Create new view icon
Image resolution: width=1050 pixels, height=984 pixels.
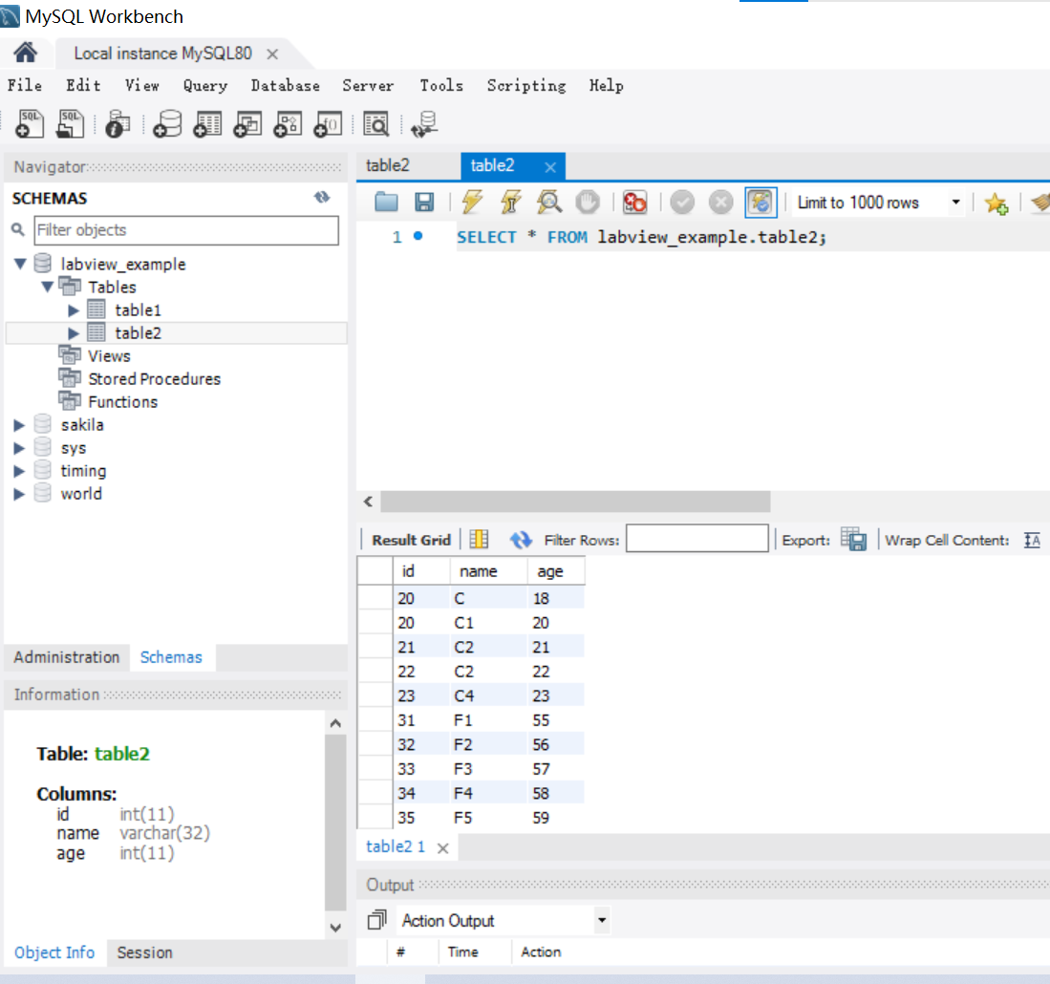[x=247, y=124]
